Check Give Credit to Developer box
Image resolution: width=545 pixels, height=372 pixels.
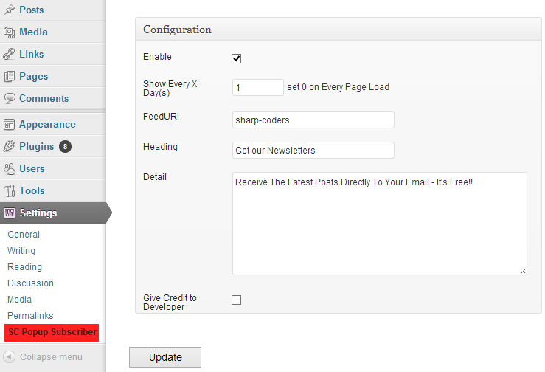click(x=237, y=300)
